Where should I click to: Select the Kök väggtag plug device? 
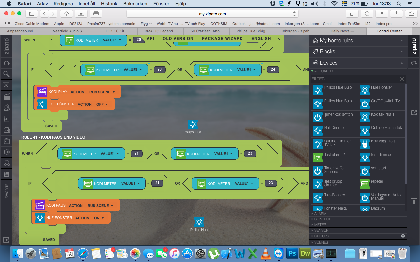tap(365, 144)
